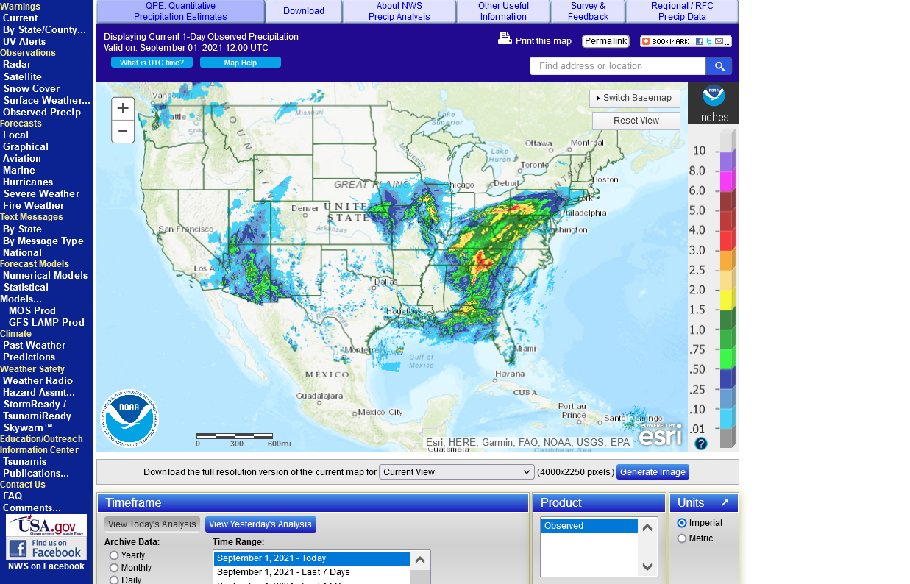Open Observed Precip in sidebar
This screenshot has width=910, height=584.
click(42, 112)
